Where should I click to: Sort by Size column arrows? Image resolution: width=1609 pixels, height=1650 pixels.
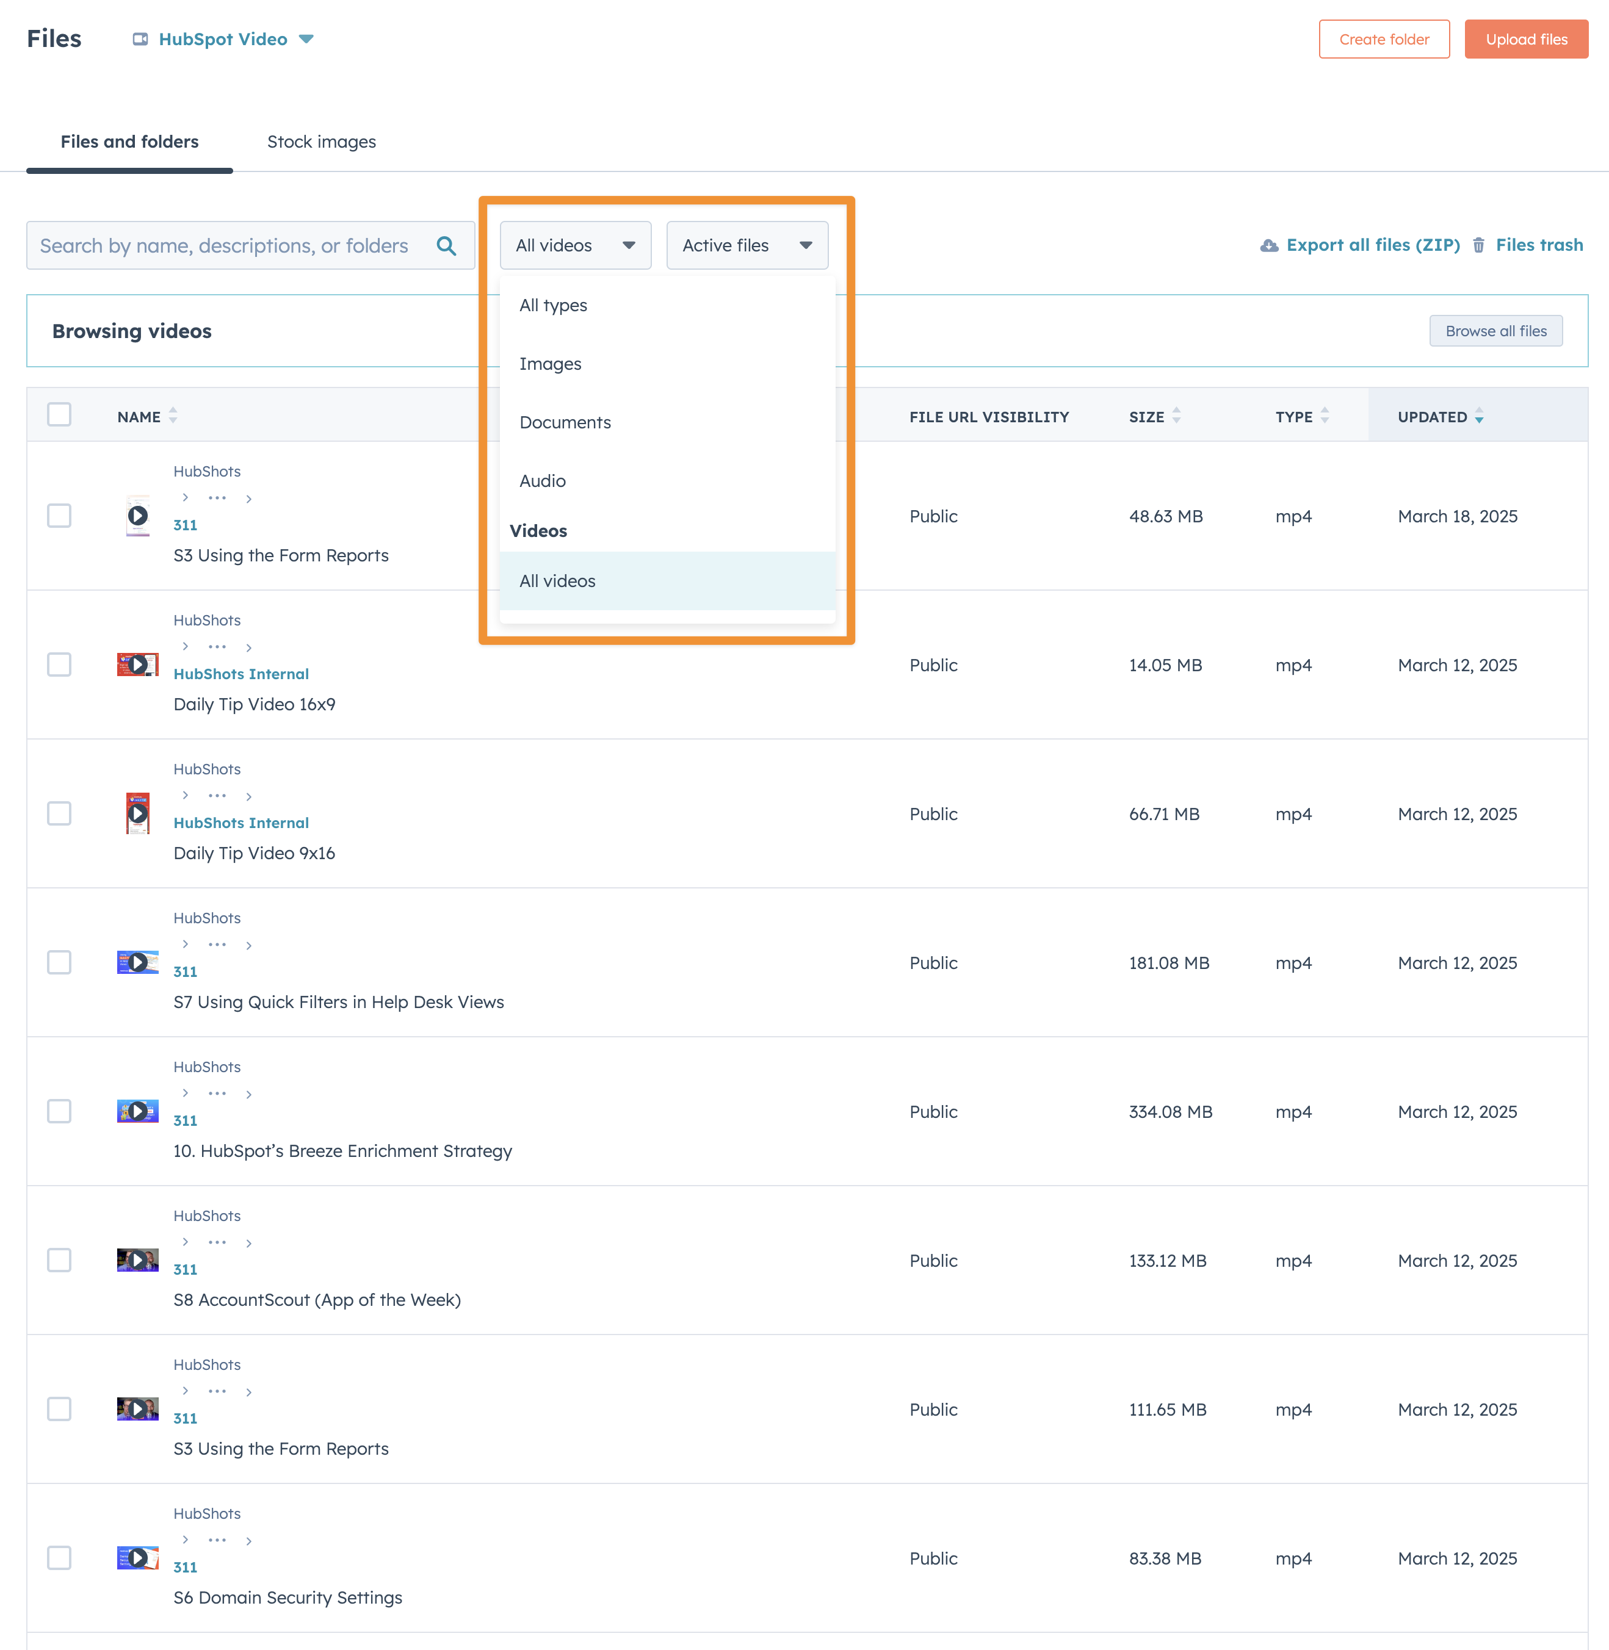tap(1176, 416)
